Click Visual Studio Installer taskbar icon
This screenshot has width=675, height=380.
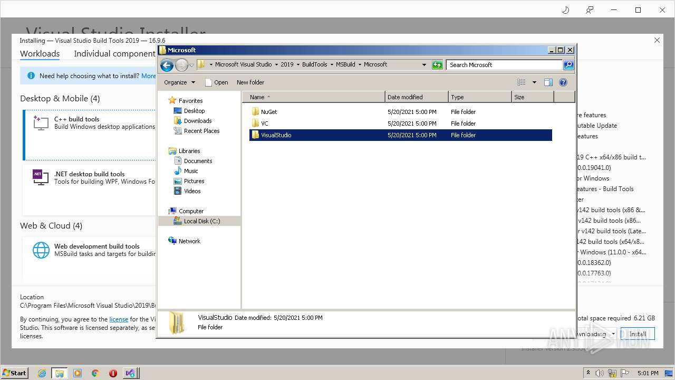click(130, 373)
